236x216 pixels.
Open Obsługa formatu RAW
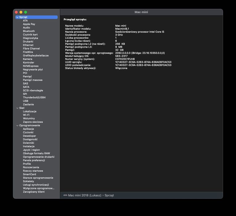[x=36, y=153]
